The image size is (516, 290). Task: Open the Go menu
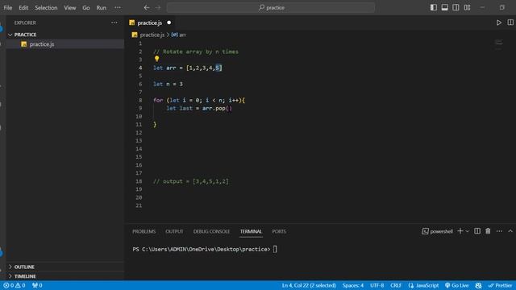(x=86, y=7)
